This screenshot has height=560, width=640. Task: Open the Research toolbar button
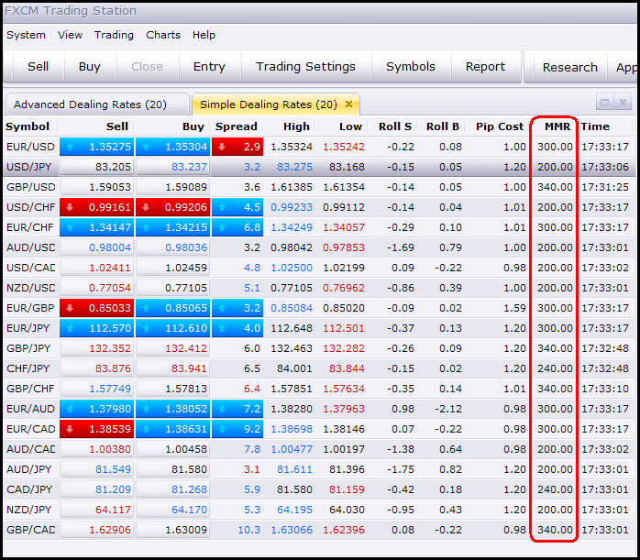coord(569,67)
